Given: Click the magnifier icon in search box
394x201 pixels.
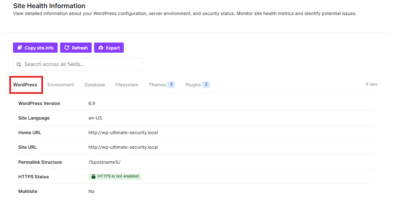Looking at the screenshot, I should tap(19, 64).
